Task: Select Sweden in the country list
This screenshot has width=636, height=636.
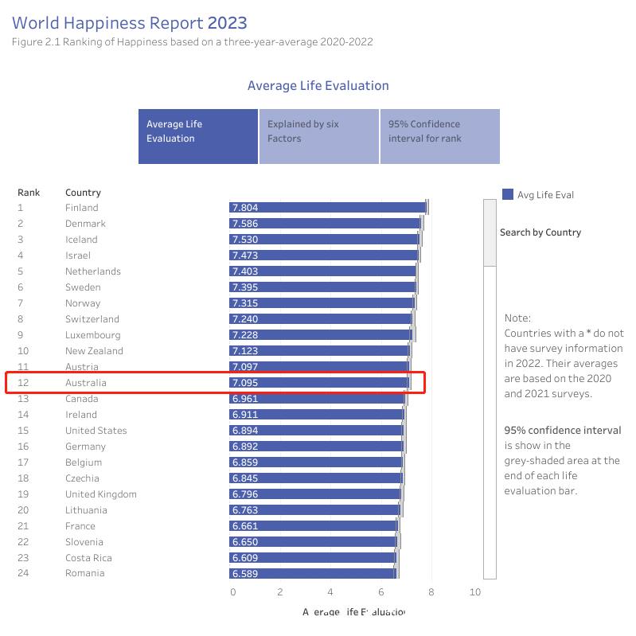Action: click(83, 287)
